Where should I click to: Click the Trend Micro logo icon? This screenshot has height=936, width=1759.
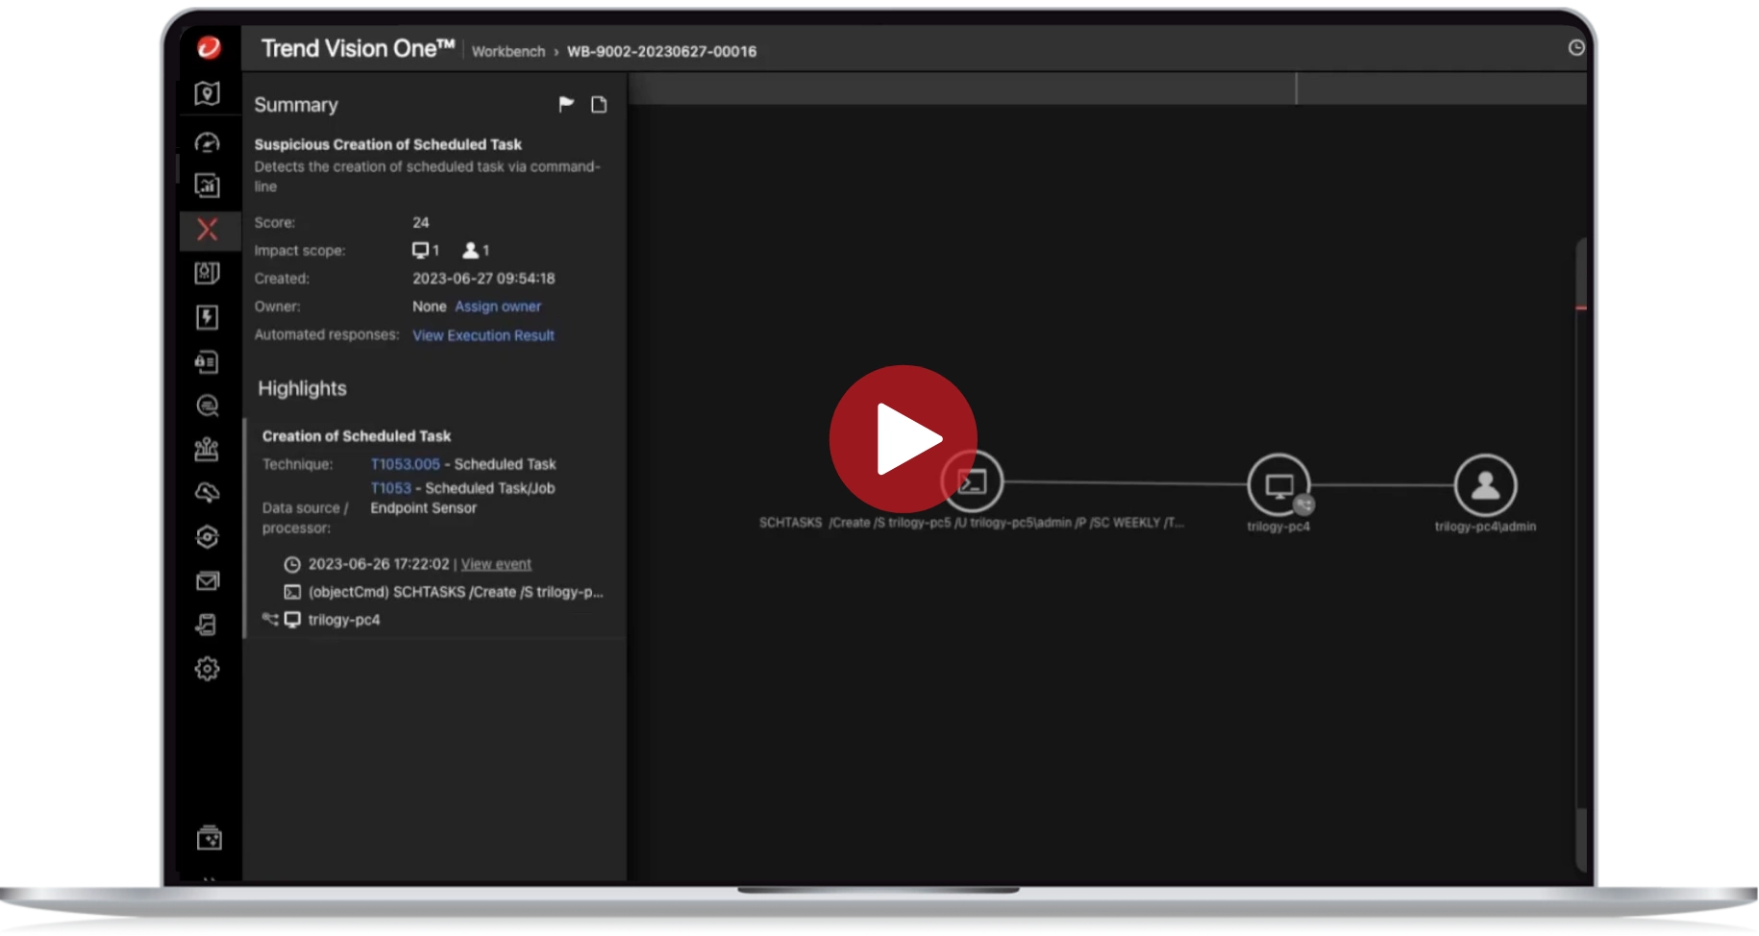pos(209,47)
